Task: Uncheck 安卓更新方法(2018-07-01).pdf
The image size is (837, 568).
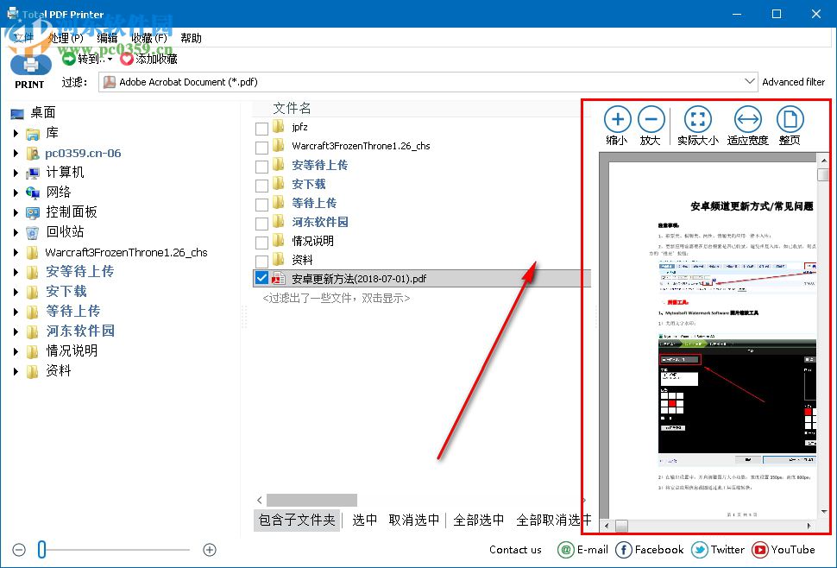Action: (261, 278)
